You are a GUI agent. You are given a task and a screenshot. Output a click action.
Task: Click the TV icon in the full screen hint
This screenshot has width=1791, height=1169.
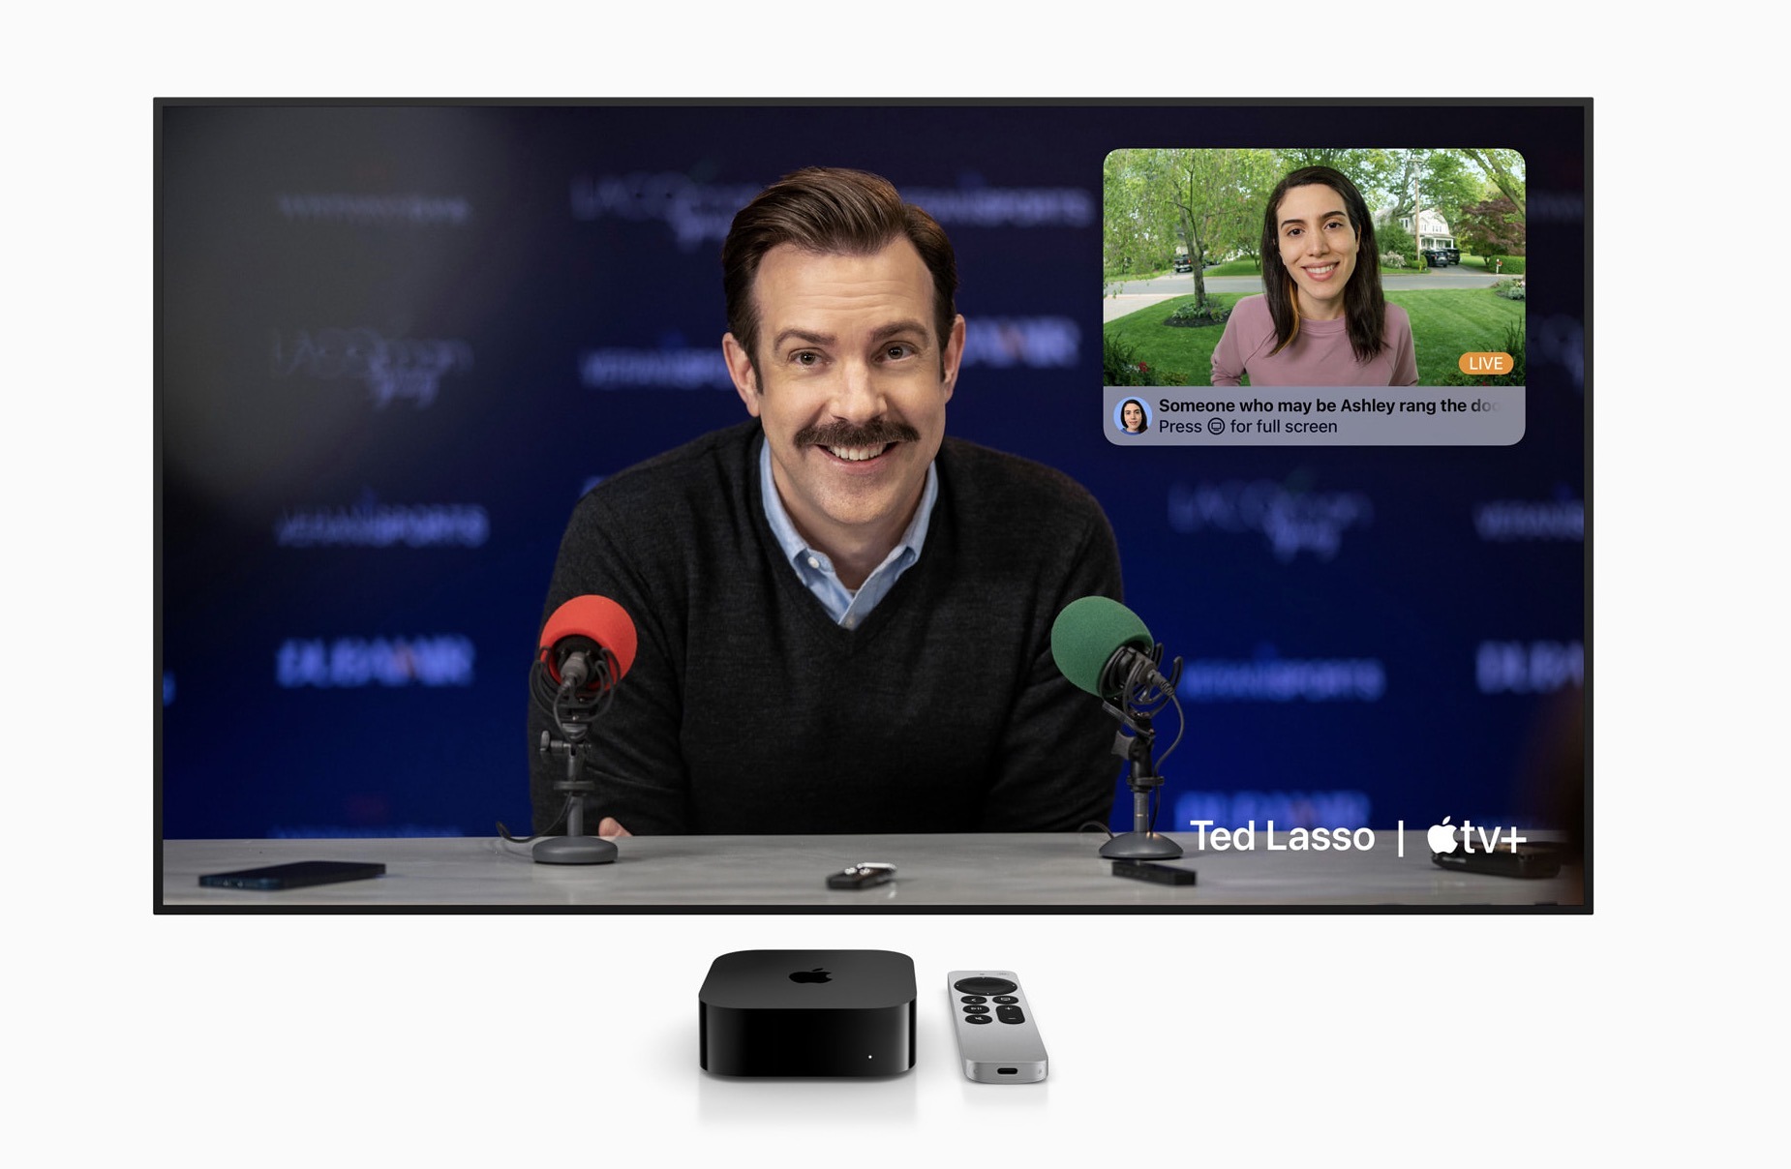pos(1216,427)
